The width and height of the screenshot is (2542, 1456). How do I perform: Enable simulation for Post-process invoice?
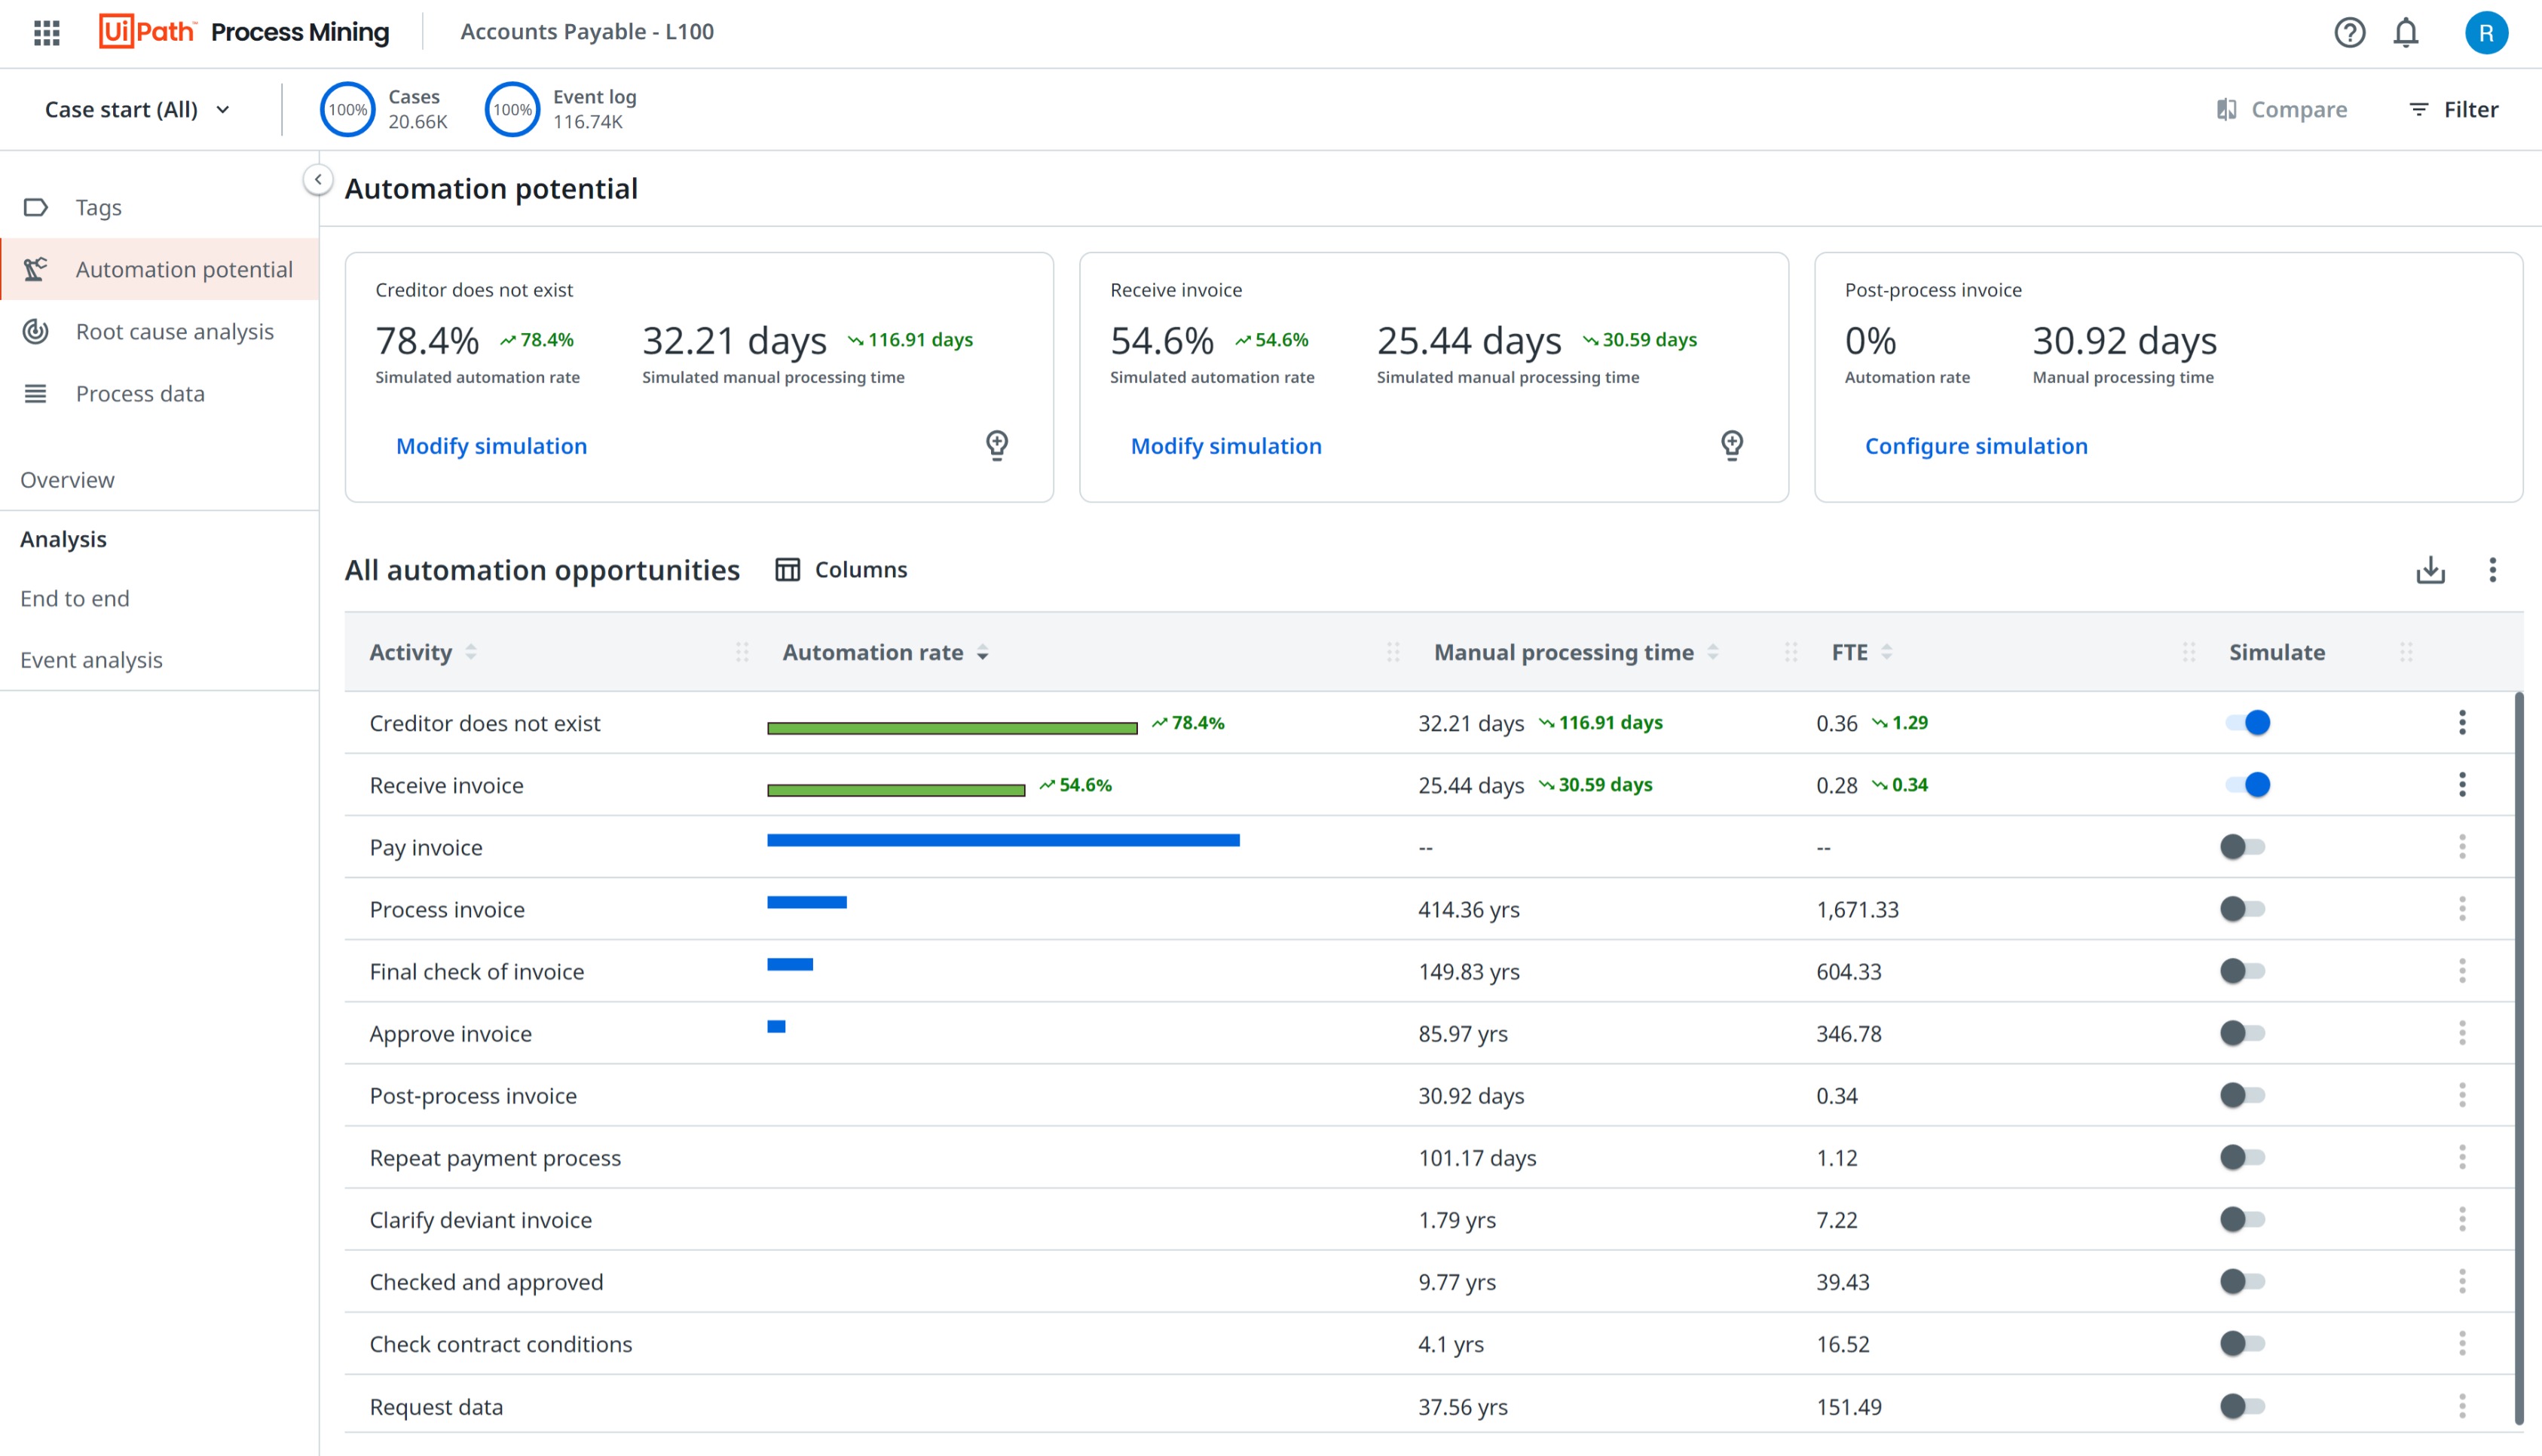(2242, 1095)
